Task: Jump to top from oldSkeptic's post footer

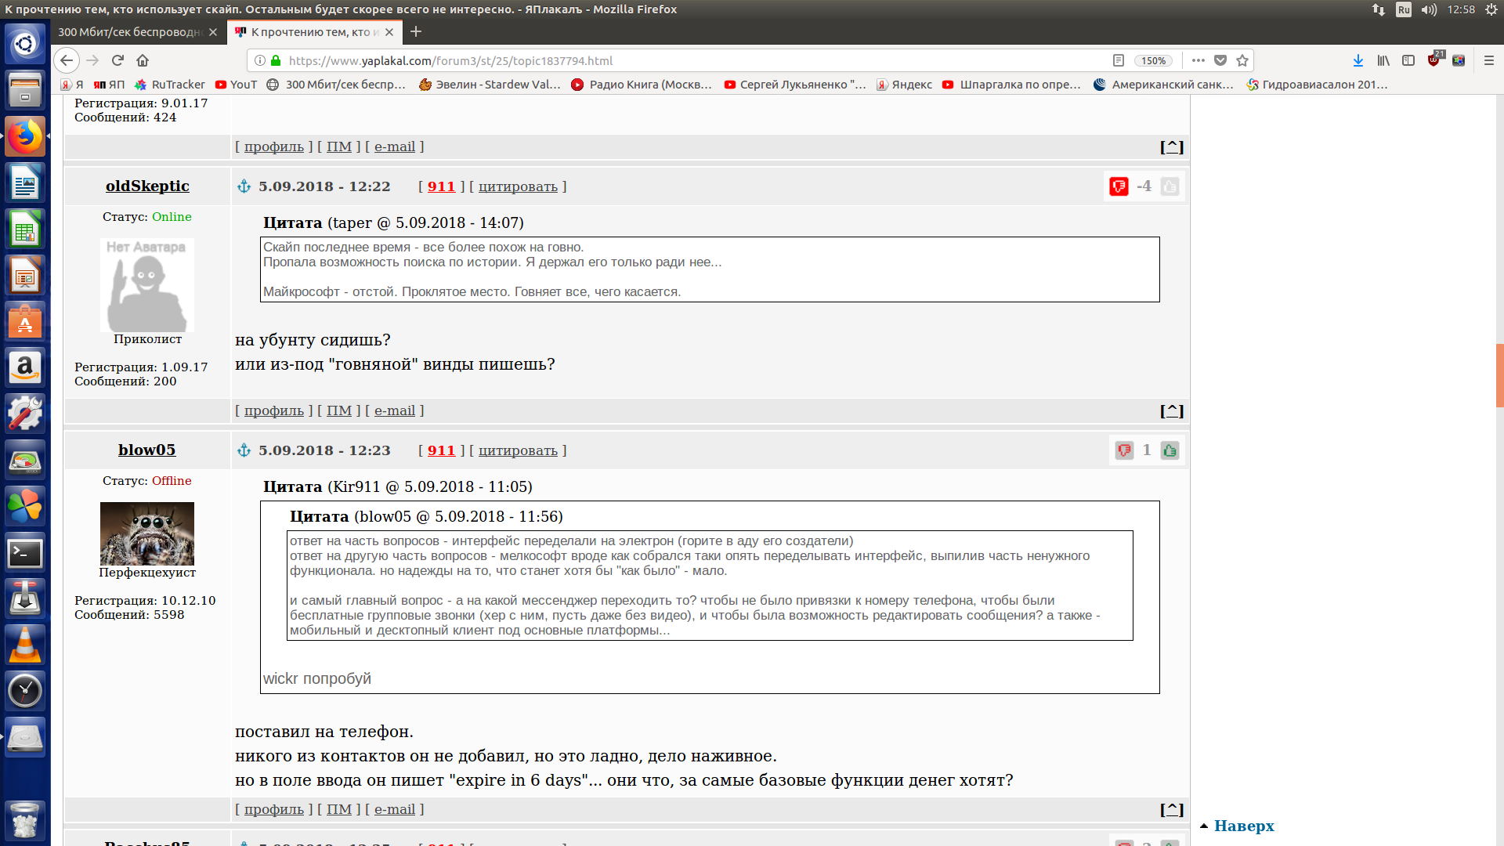Action: pyautogui.click(x=1172, y=410)
